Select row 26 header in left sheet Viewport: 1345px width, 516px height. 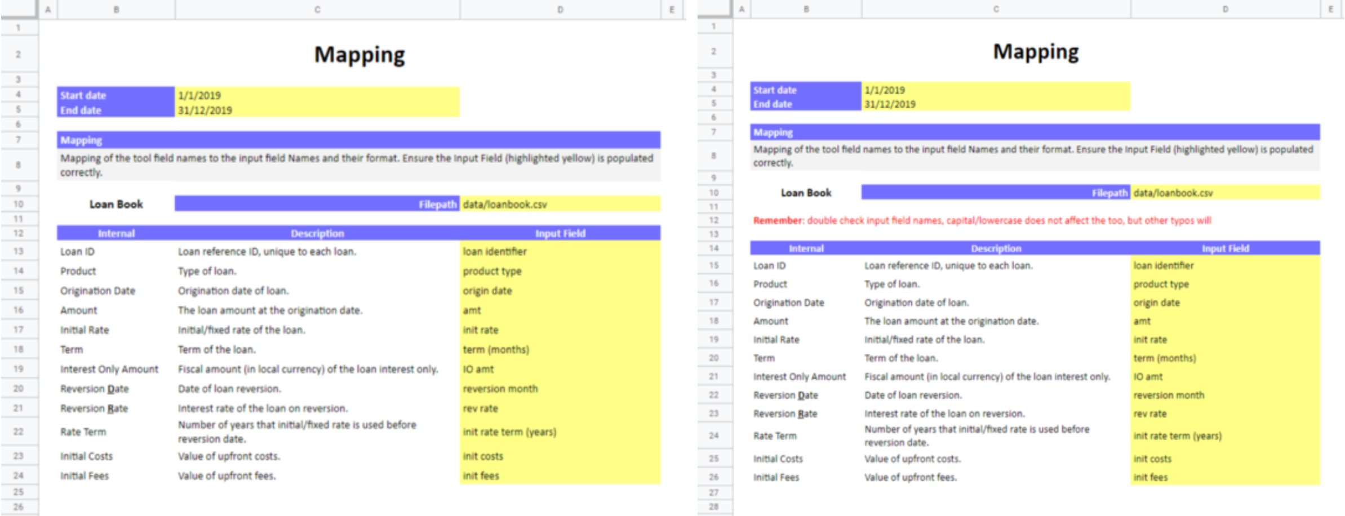(19, 506)
